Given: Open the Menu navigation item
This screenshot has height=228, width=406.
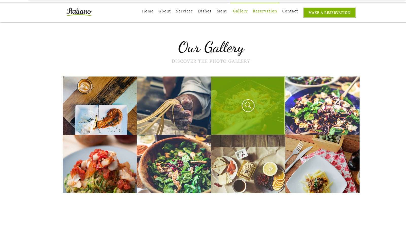Looking at the screenshot, I should tap(222, 11).
